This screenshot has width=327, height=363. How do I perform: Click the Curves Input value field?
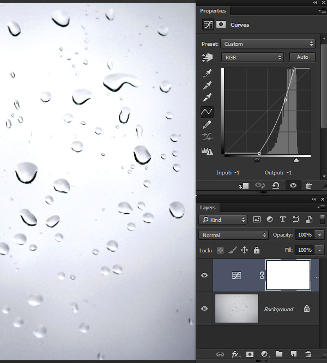pos(237,172)
